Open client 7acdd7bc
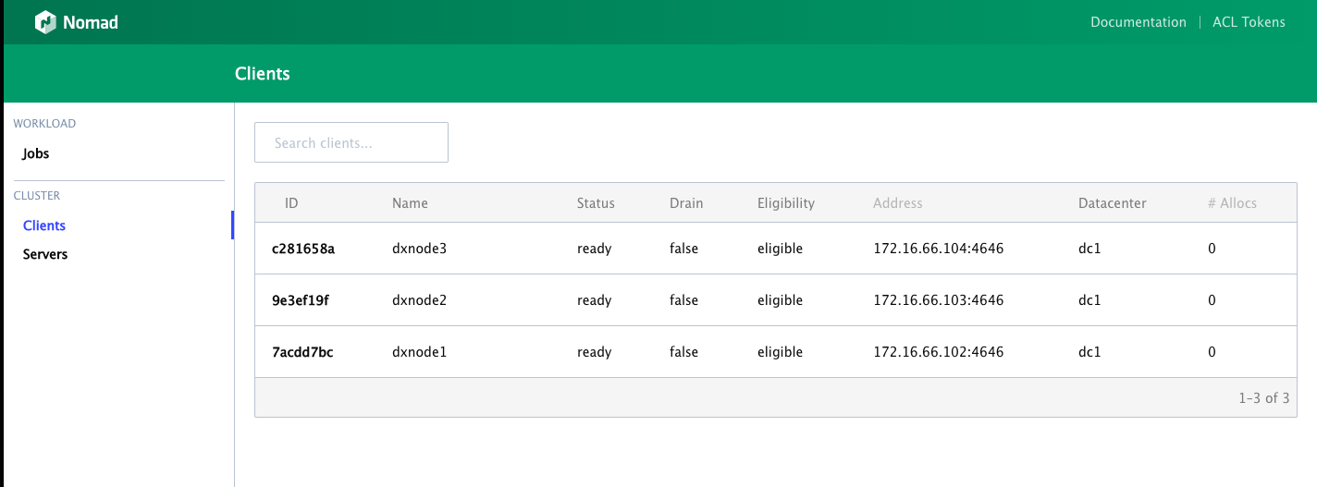 (302, 352)
